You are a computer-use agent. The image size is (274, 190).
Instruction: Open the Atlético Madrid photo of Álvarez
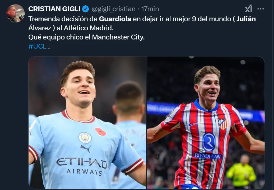tap(206, 123)
